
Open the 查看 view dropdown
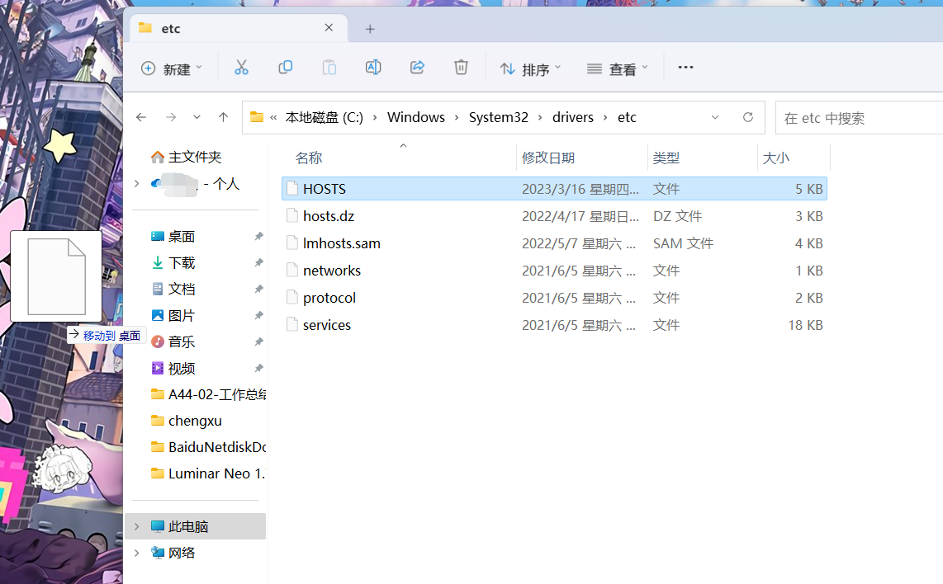618,69
